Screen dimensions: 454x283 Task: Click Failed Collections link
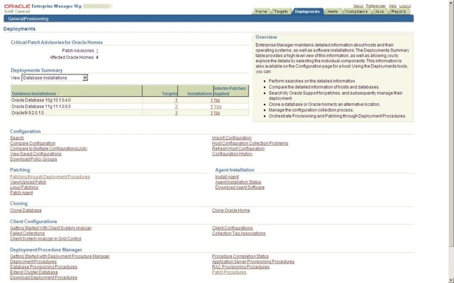pyautogui.click(x=27, y=233)
